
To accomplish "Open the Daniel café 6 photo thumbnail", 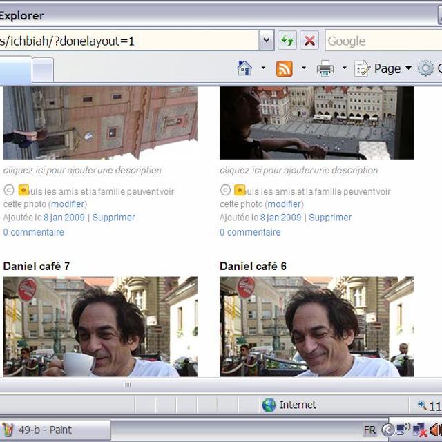I will [316, 326].
